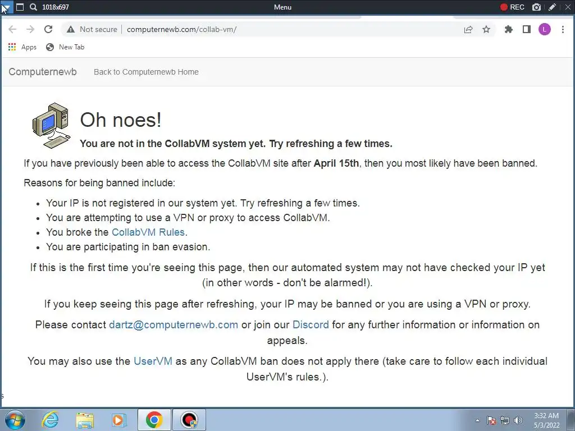Viewport: 575px width, 431px height.
Task: Go forward using the browser forward arrow
Action: pos(30,29)
